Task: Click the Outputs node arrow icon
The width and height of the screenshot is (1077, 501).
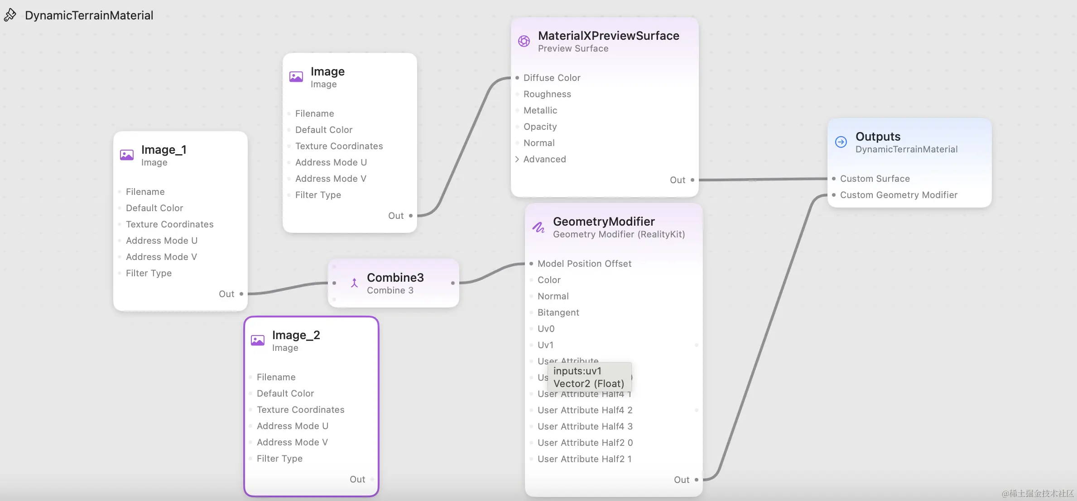Action: coord(841,142)
